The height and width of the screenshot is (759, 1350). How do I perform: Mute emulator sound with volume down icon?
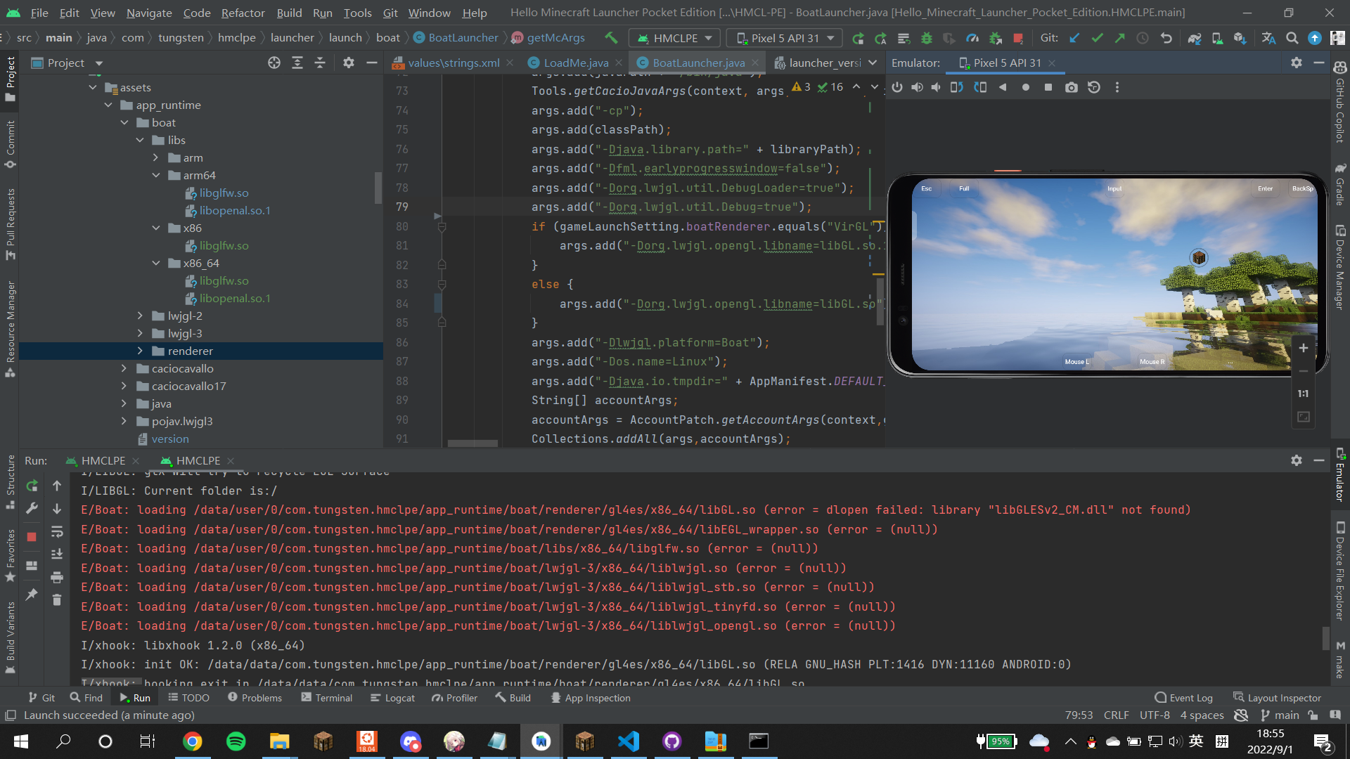coord(936,87)
